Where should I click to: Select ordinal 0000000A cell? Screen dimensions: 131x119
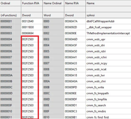tap(11, 75)
